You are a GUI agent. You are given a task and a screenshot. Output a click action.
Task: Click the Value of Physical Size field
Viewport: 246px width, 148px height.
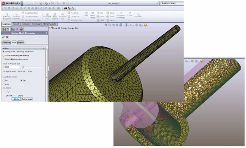pos(11,67)
